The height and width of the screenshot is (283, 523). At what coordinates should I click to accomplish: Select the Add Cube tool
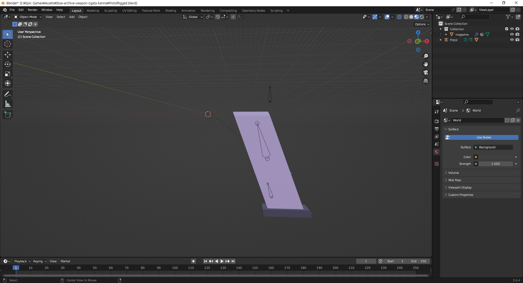click(x=8, y=115)
